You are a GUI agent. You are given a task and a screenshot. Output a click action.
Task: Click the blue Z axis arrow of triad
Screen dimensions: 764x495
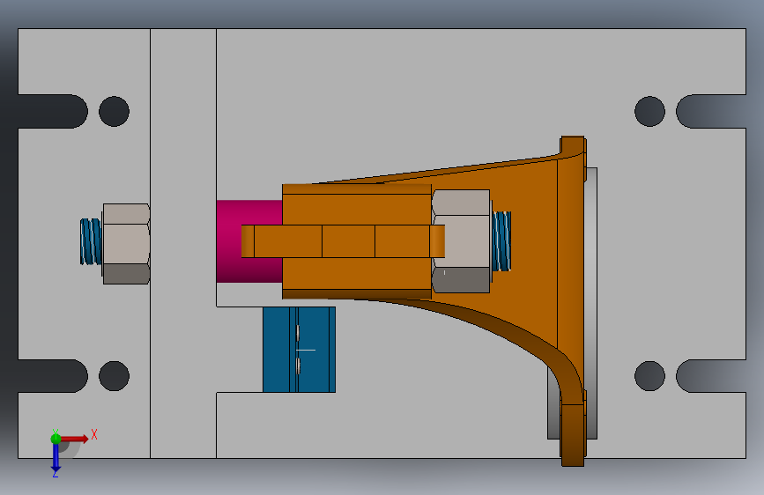[x=56, y=458]
